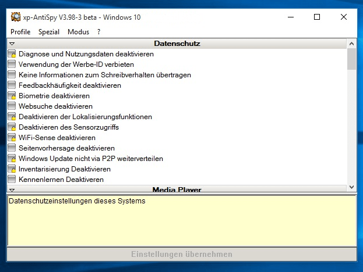The image size is (363, 272).
Task: Collapse the Datenschutz section triangle
Action: [12, 44]
